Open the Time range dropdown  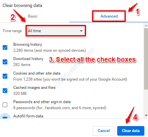point(56,31)
